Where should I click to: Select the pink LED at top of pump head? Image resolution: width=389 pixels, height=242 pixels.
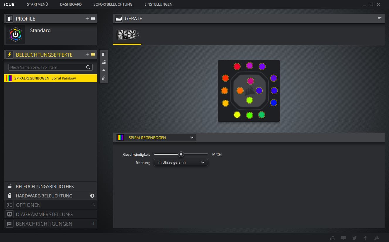pyautogui.click(x=250, y=81)
